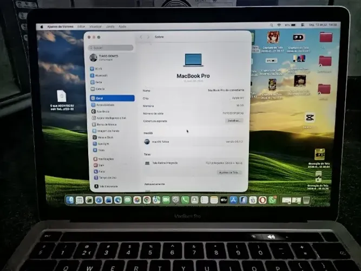Open the TIAGO GOMES Apple account

click(x=104, y=57)
